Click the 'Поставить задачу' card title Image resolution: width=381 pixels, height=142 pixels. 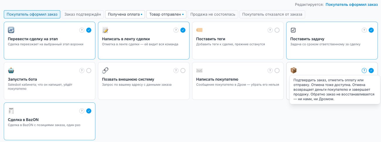point(307,39)
